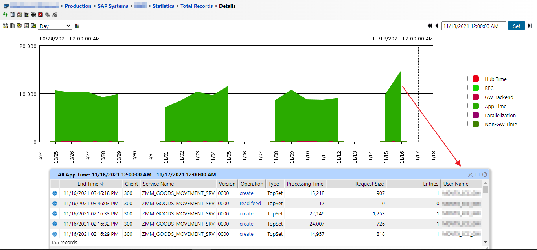Enable the Hub Time legend checkbox
The width and height of the screenshot is (537, 250).
465,79
